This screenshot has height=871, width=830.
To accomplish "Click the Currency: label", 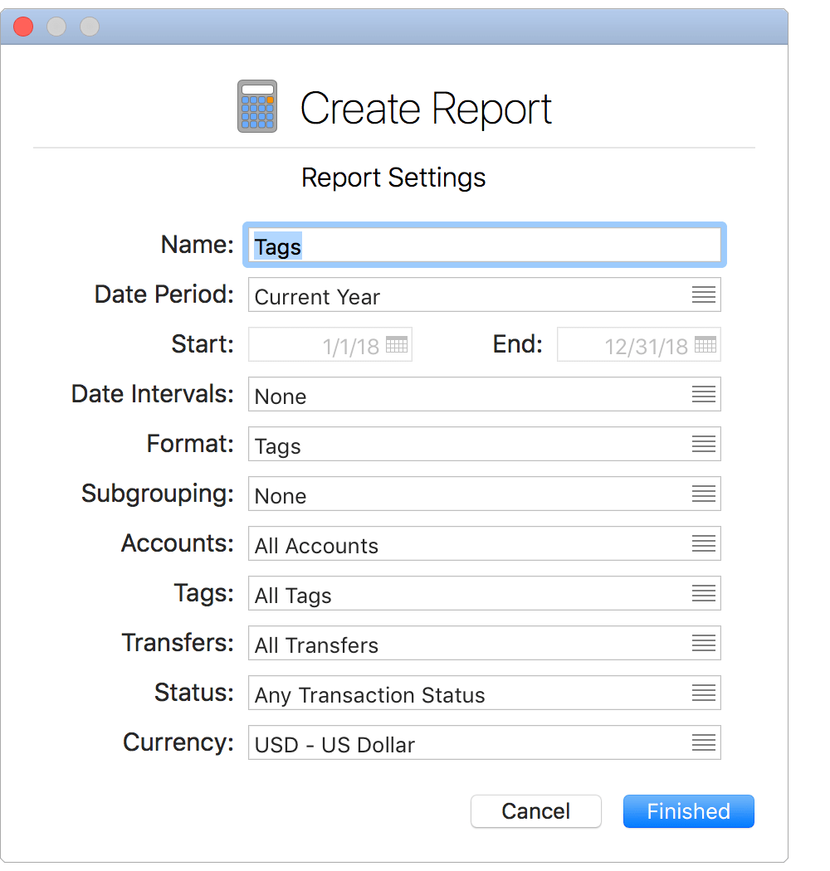I will pos(179,742).
